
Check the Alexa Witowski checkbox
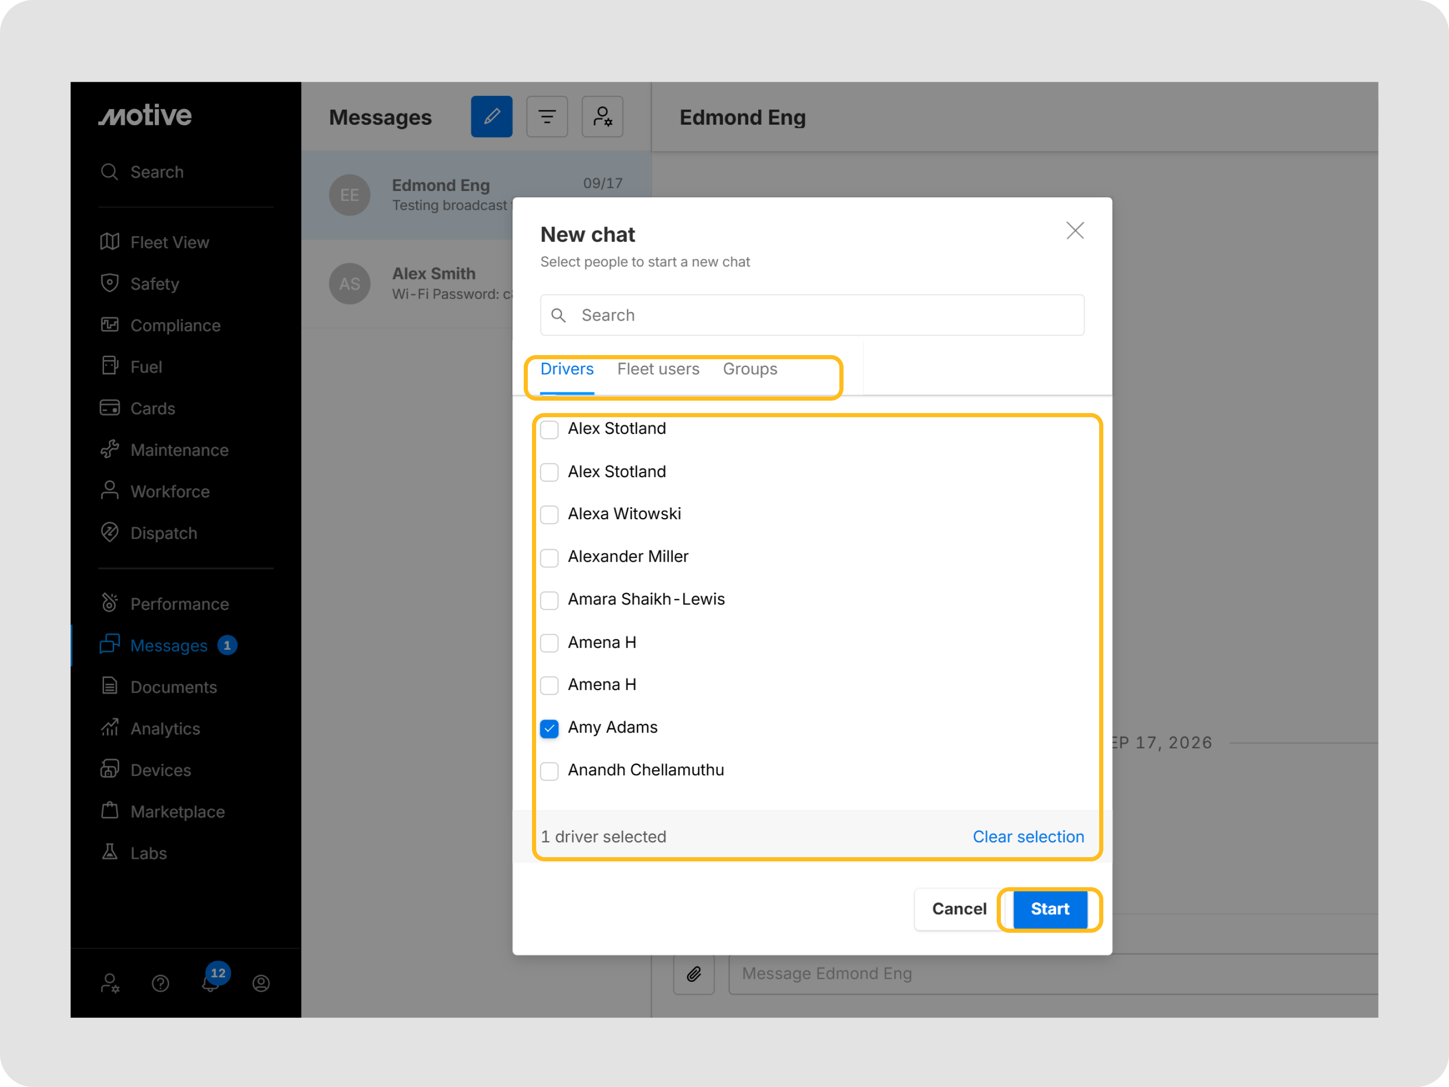click(550, 515)
